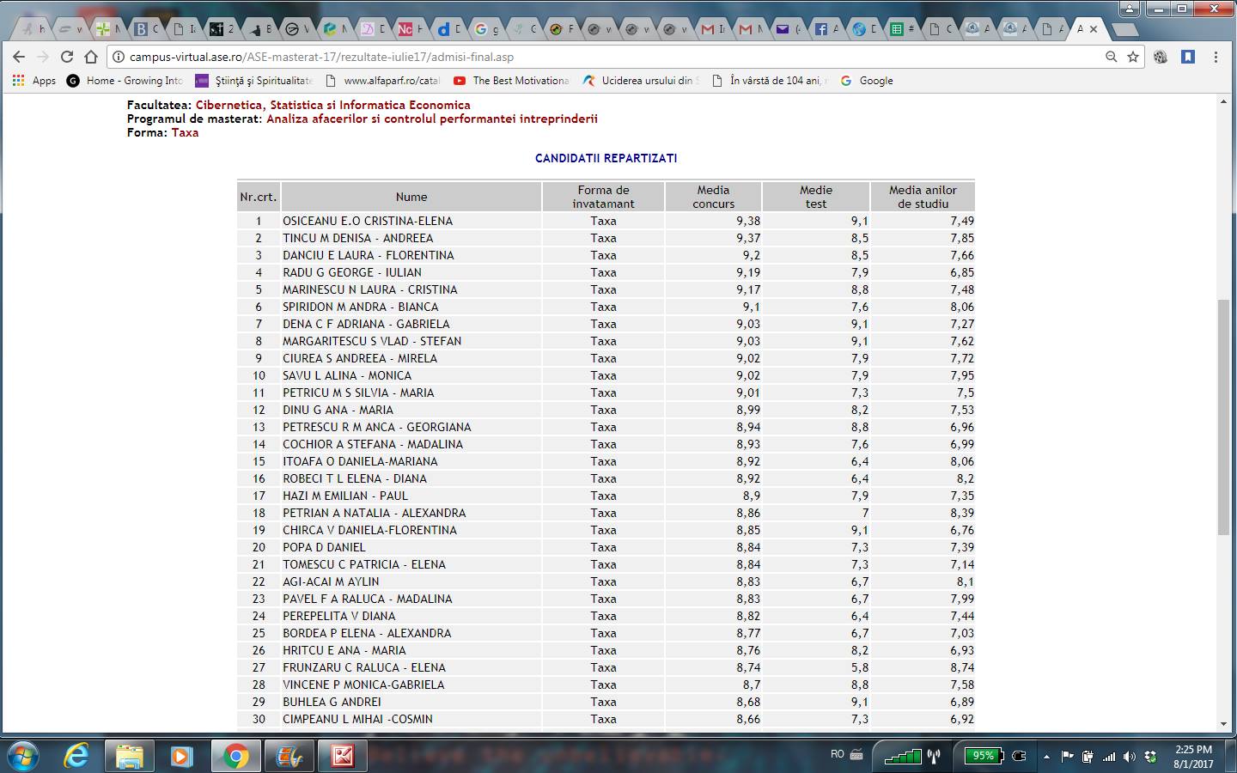Go back to the previous page
The image size is (1237, 773).
[x=19, y=57]
